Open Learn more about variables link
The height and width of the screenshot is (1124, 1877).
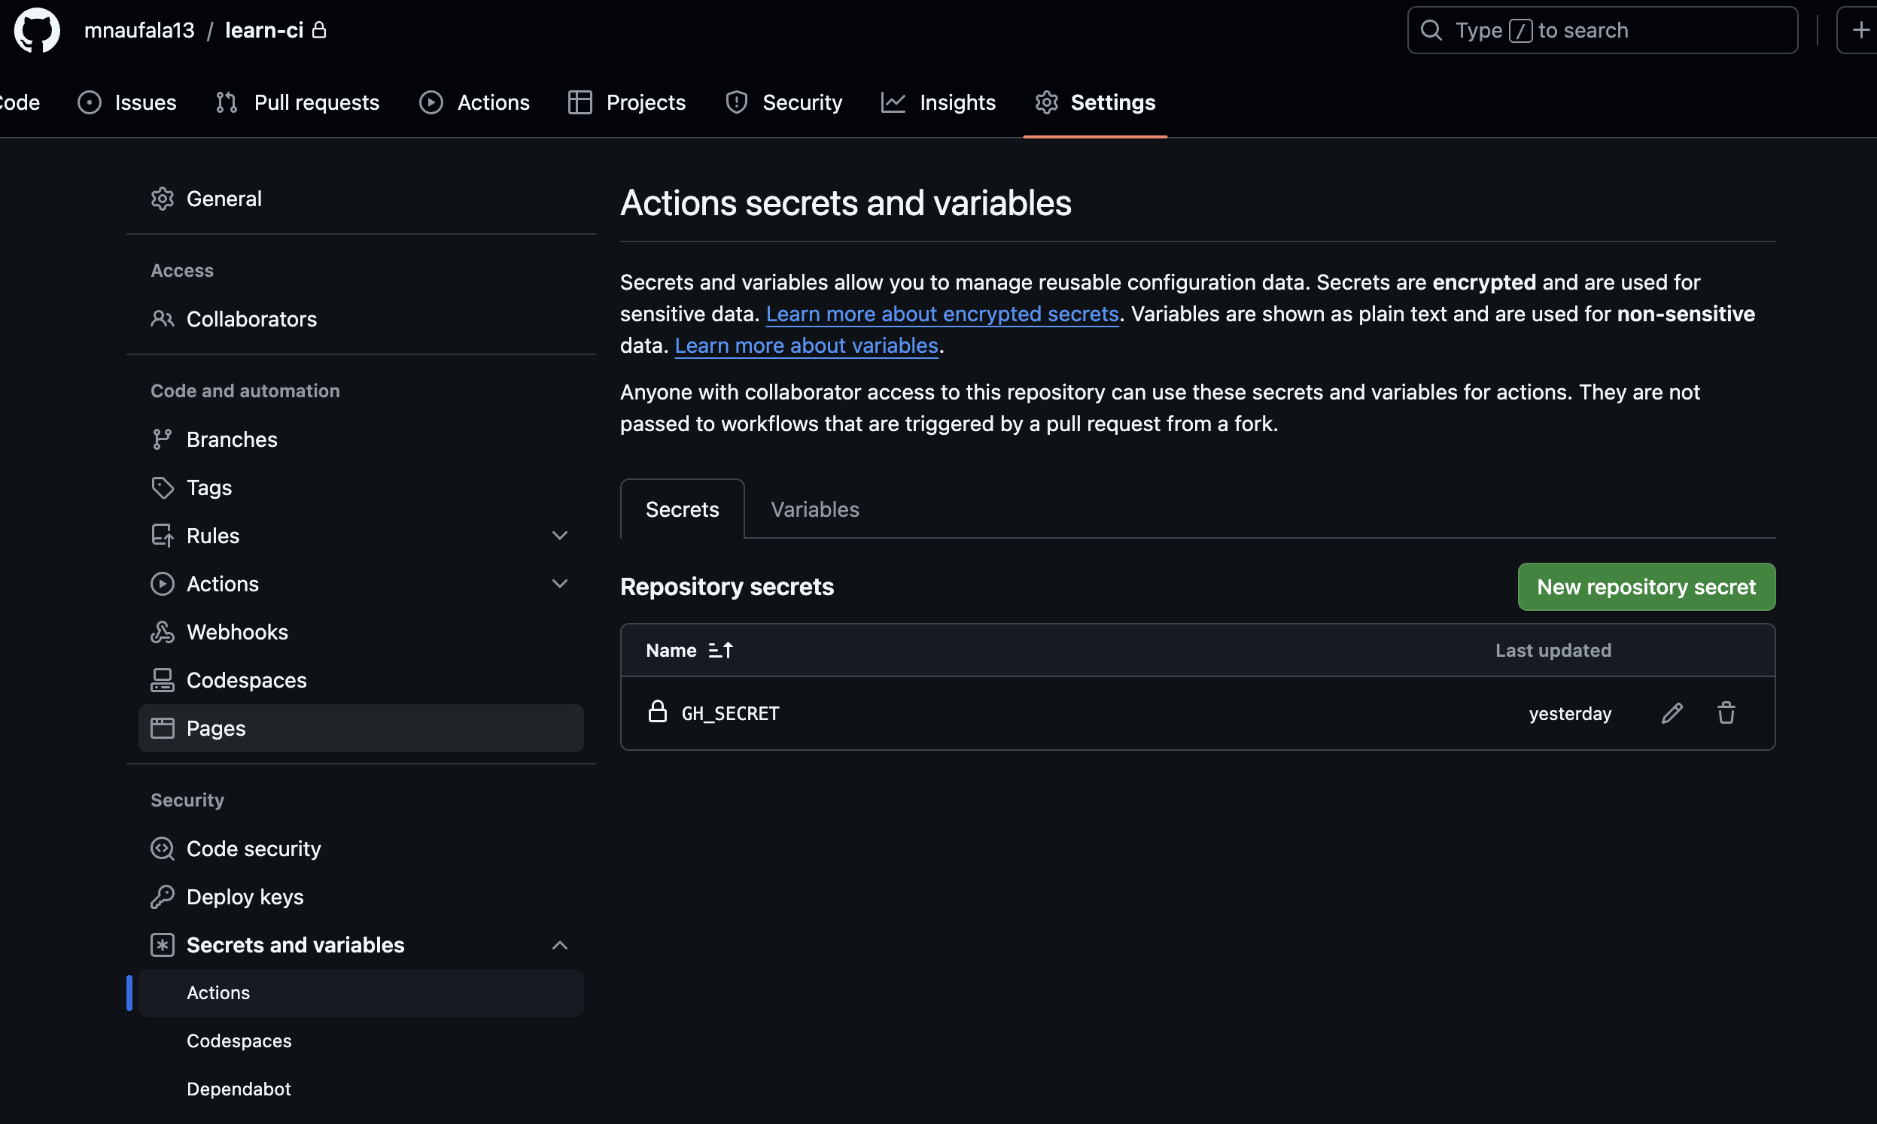(806, 345)
